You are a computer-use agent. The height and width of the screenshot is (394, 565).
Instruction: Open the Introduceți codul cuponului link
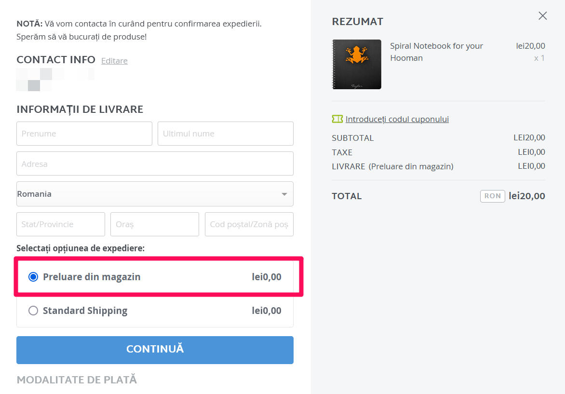[x=397, y=119]
